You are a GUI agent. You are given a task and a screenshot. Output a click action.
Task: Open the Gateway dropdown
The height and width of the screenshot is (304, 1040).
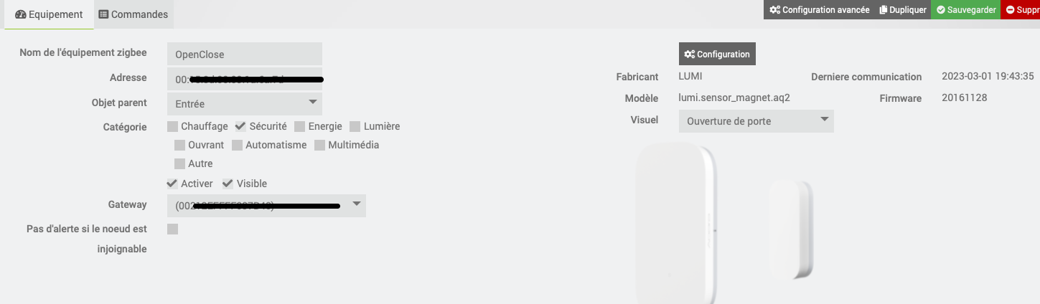click(266, 206)
